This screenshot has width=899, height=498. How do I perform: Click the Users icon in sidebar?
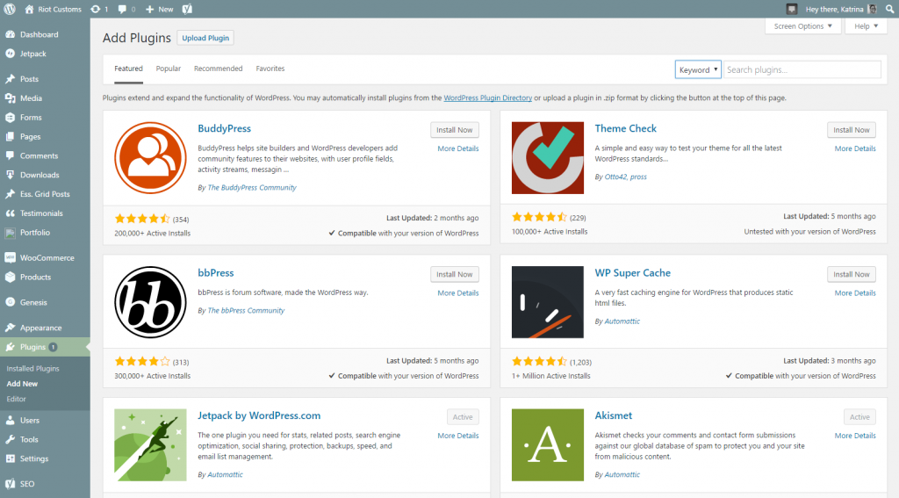tap(11, 420)
